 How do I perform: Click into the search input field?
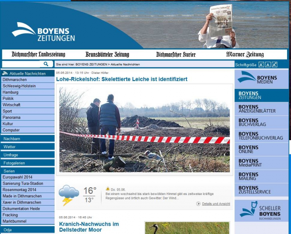[x=21, y=64]
